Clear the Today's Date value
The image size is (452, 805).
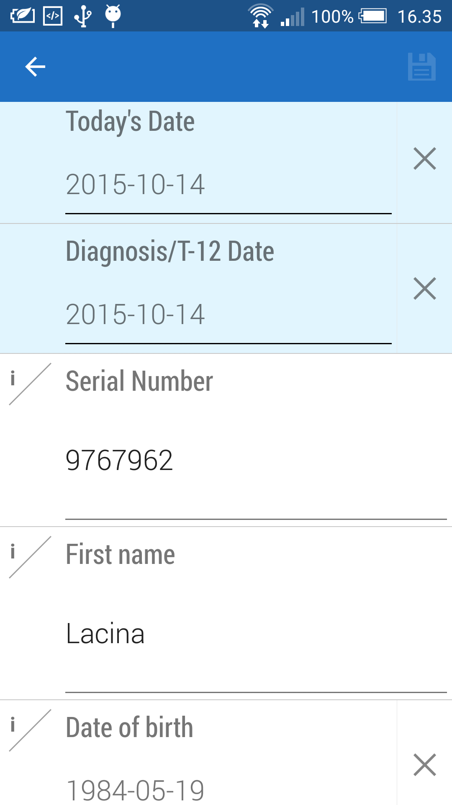tap(424, 158)
